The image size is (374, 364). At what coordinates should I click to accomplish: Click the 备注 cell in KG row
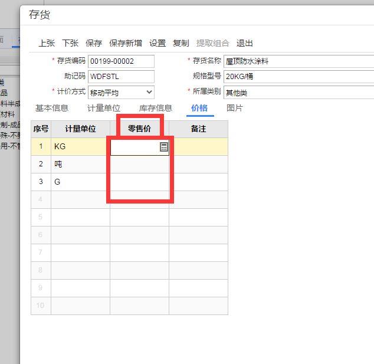coord(198,146)
